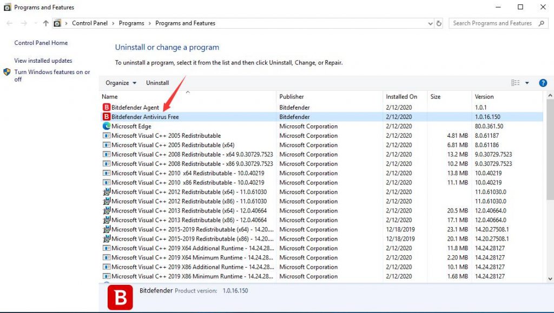Click the Uninstall toolbar button
Screen dimensions: 554x313
[157, 83]
